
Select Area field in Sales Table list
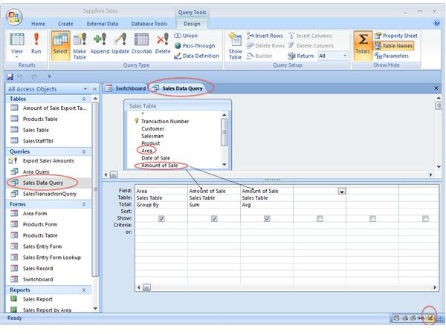pyautogui.click(x=146, y=151)
